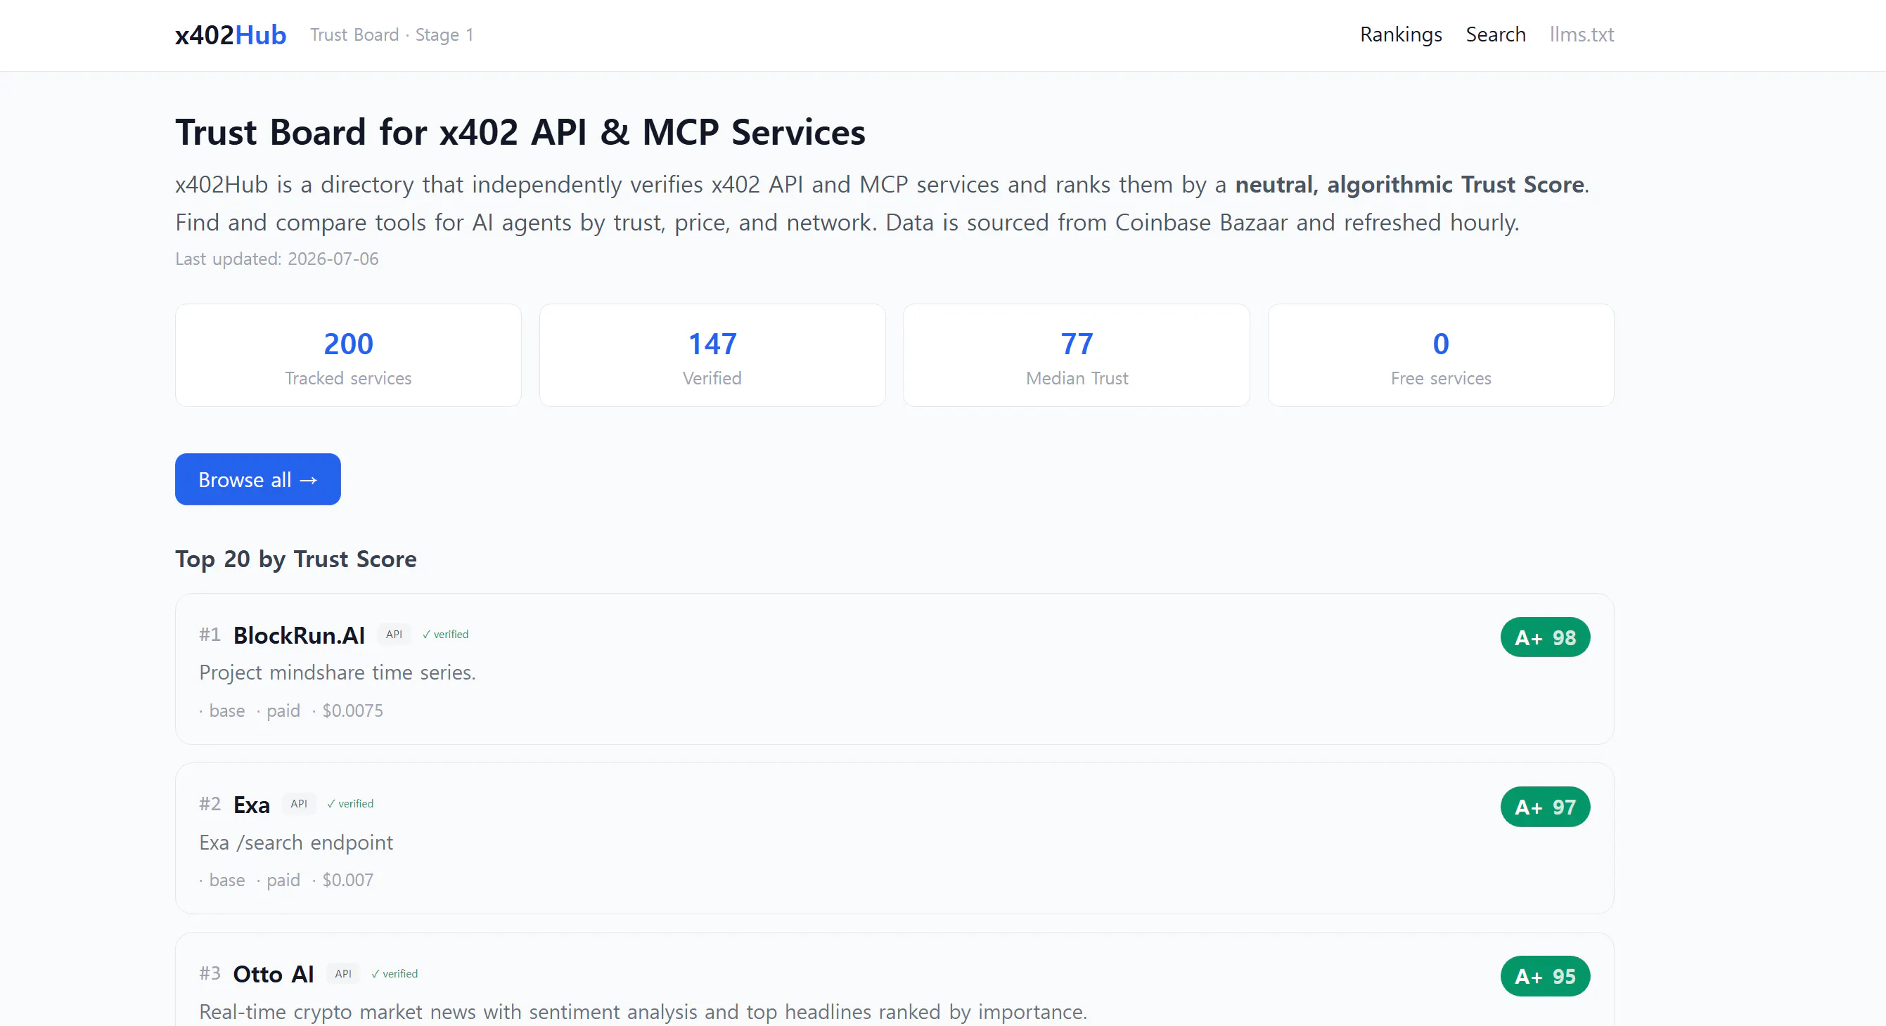The width and height of the screenshot is (1886, 1026).
Task: Click the 'Last updated: 2026-07-06' text
Action: (277, 259)
